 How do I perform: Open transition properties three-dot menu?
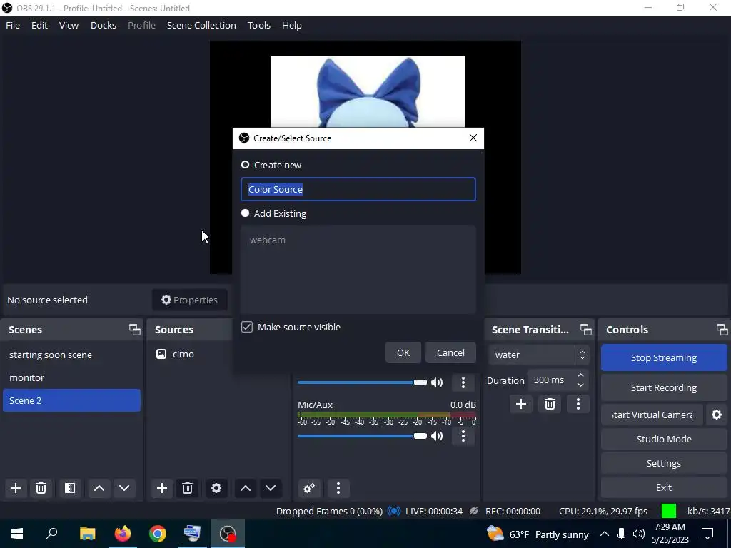tap(578, 404)
